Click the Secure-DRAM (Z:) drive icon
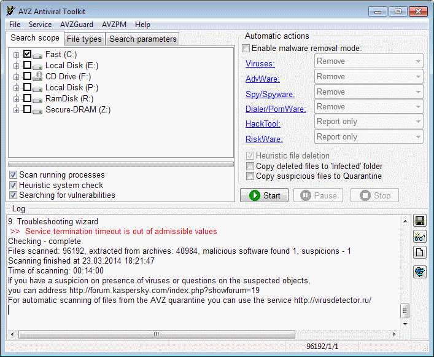The width and height of the screenshot is (434, 357). pos(37,111)
